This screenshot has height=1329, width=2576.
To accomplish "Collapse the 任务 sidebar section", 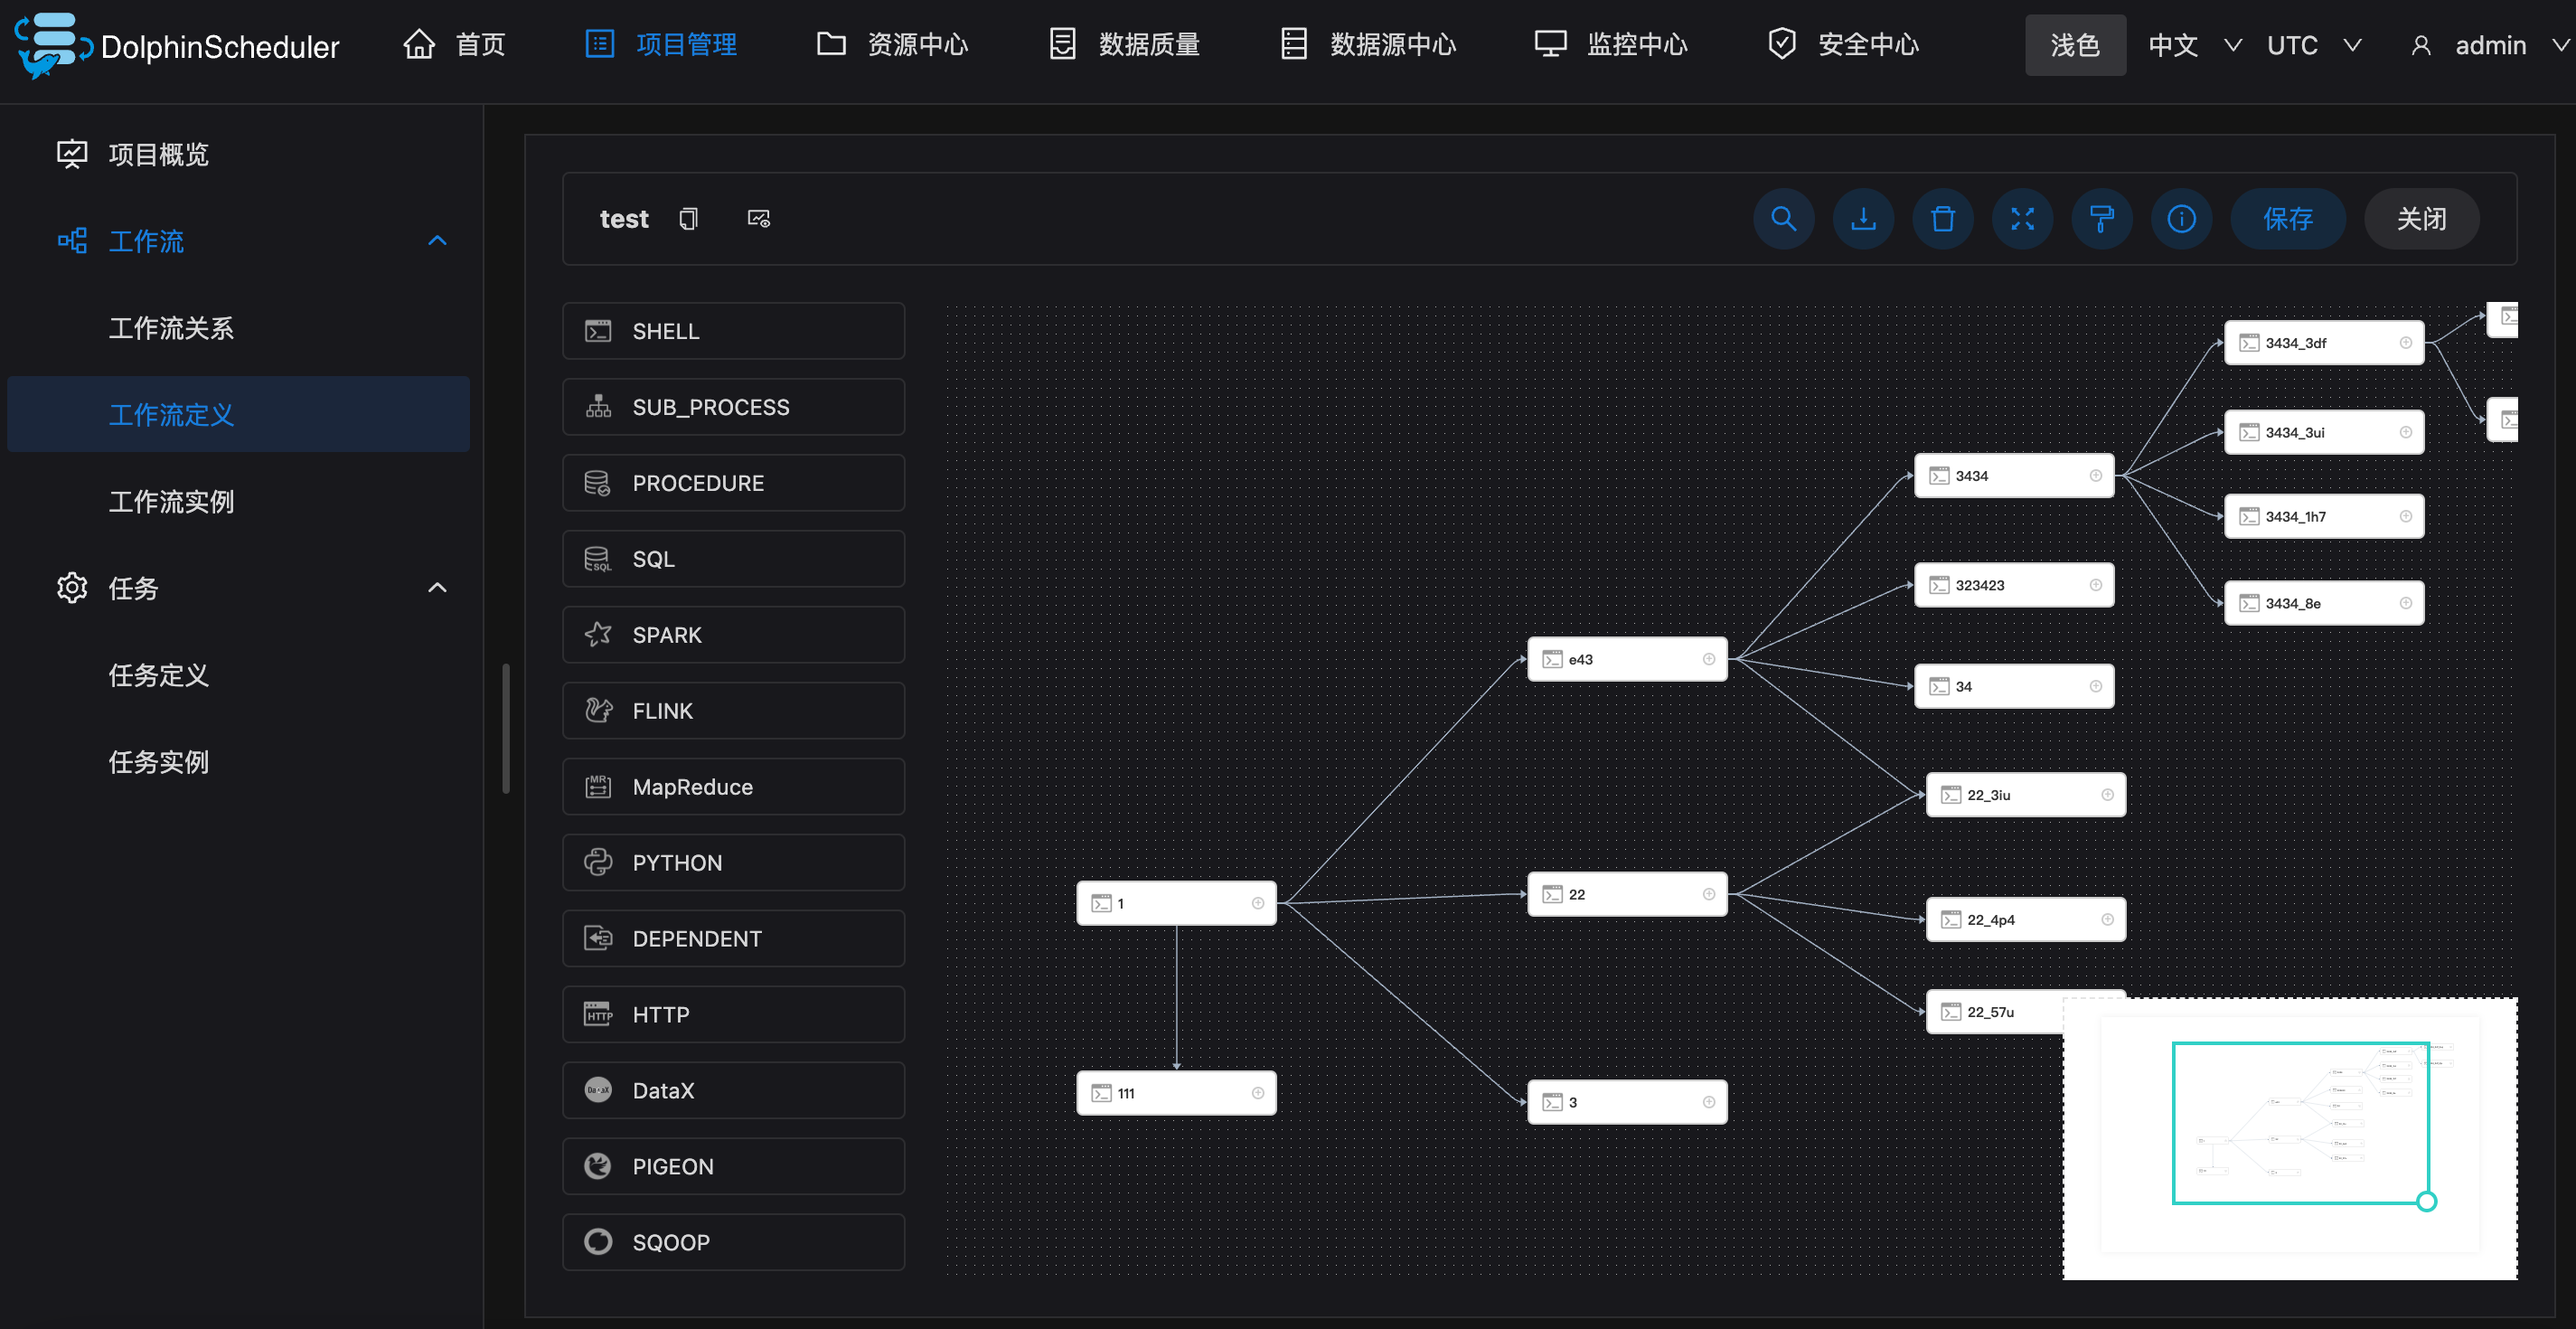I will (x=437, y=588).
